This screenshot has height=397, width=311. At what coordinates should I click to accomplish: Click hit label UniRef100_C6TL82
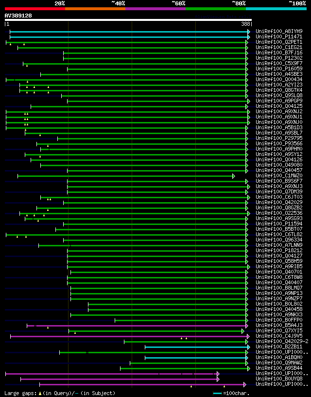click(x=279, y=234)
